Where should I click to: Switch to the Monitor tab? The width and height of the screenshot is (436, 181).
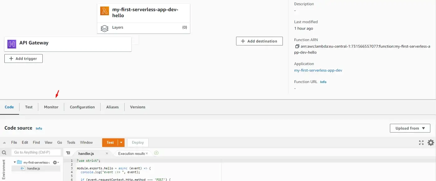(x=51, y=107)
